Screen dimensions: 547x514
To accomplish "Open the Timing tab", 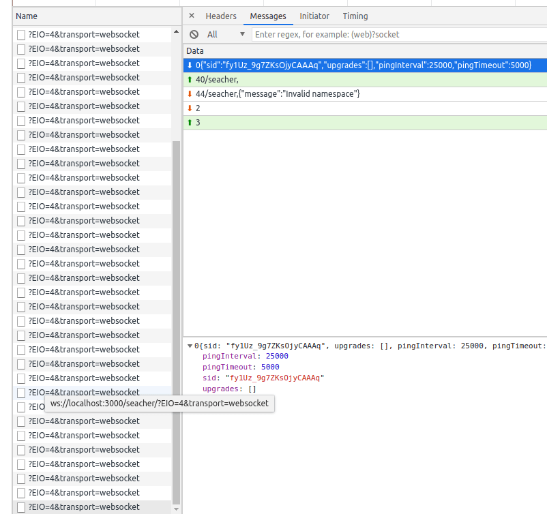I will pyautogui.click(x=355, y=16).
